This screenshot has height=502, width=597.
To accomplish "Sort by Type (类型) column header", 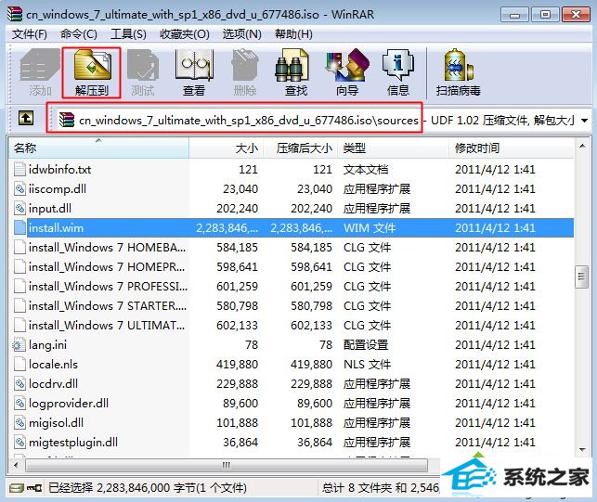I will tap(394, 148).
